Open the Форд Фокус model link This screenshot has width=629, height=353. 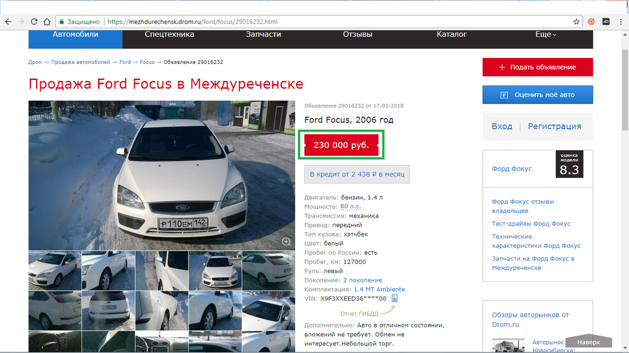point(512,168)
